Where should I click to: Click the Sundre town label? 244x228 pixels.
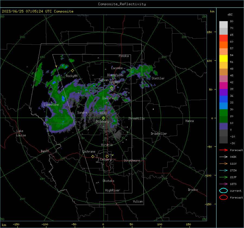(82, 112)
